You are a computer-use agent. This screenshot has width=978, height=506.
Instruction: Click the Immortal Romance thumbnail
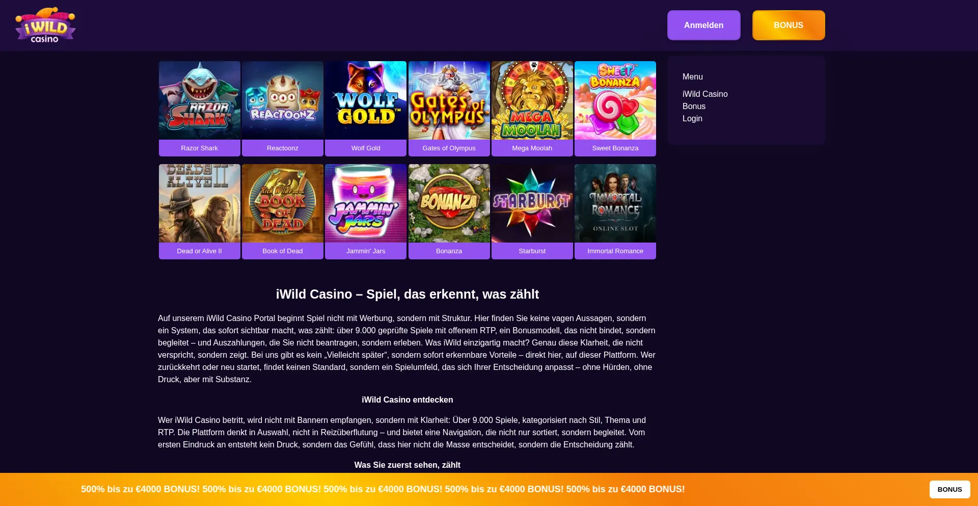pos(615,203)
